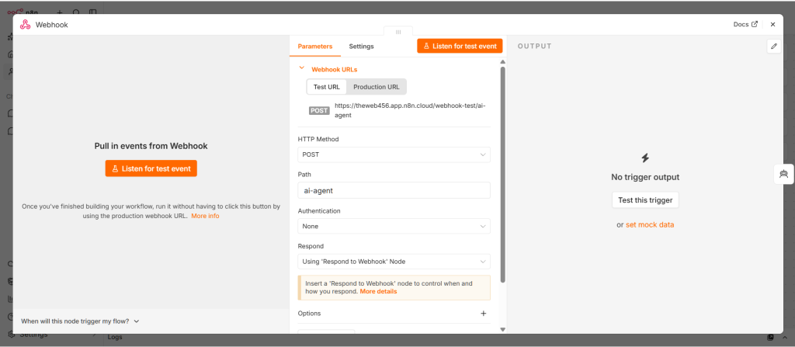Open the HTTP Method dropdown
Screen dimensions: 795x347
pyautogui.click(x=394, y=154)
